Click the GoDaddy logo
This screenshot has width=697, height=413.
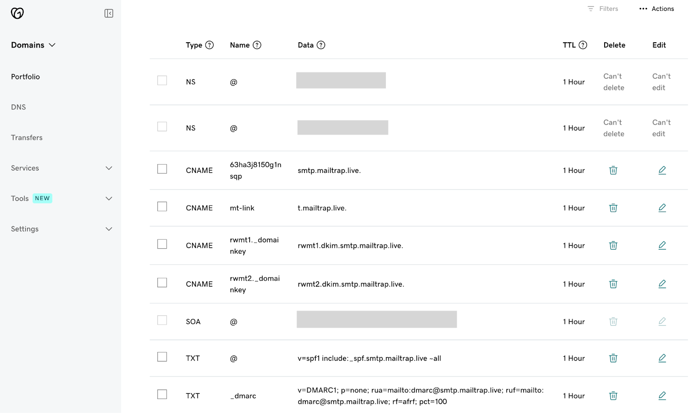click(17, 13)
